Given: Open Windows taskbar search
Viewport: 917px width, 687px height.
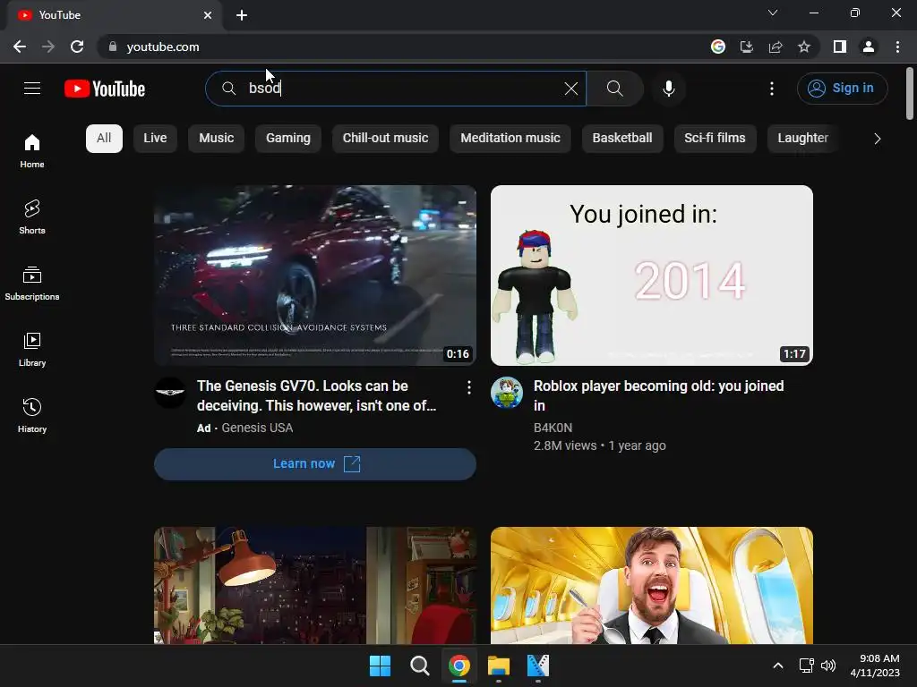Looking at the screenshot, I should click(419, 666).
